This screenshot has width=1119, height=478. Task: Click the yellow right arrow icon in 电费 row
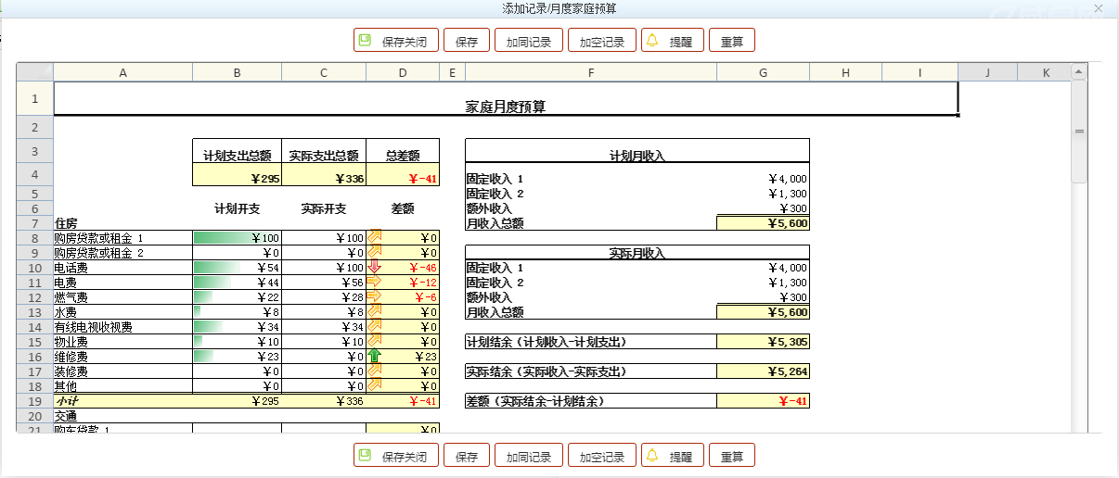pyautogui.click(x=375, y=283)
